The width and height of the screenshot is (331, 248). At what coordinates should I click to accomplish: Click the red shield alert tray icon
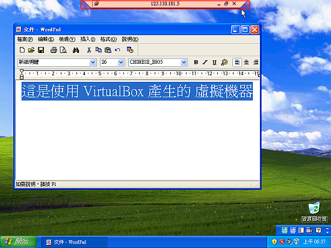pos(282,241)
